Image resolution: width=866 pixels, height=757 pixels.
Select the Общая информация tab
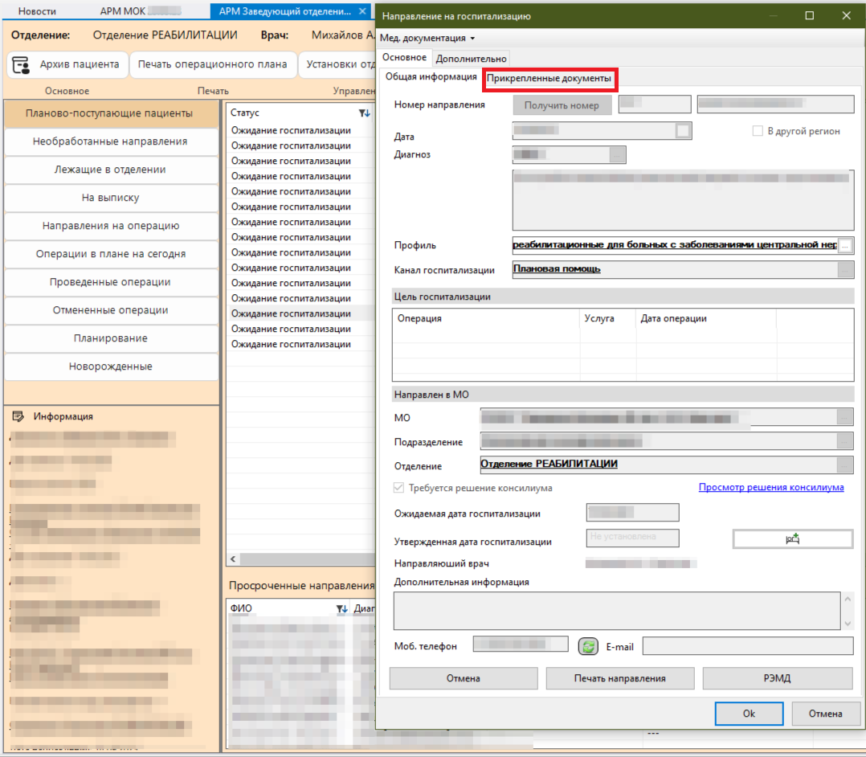[431, 77]
